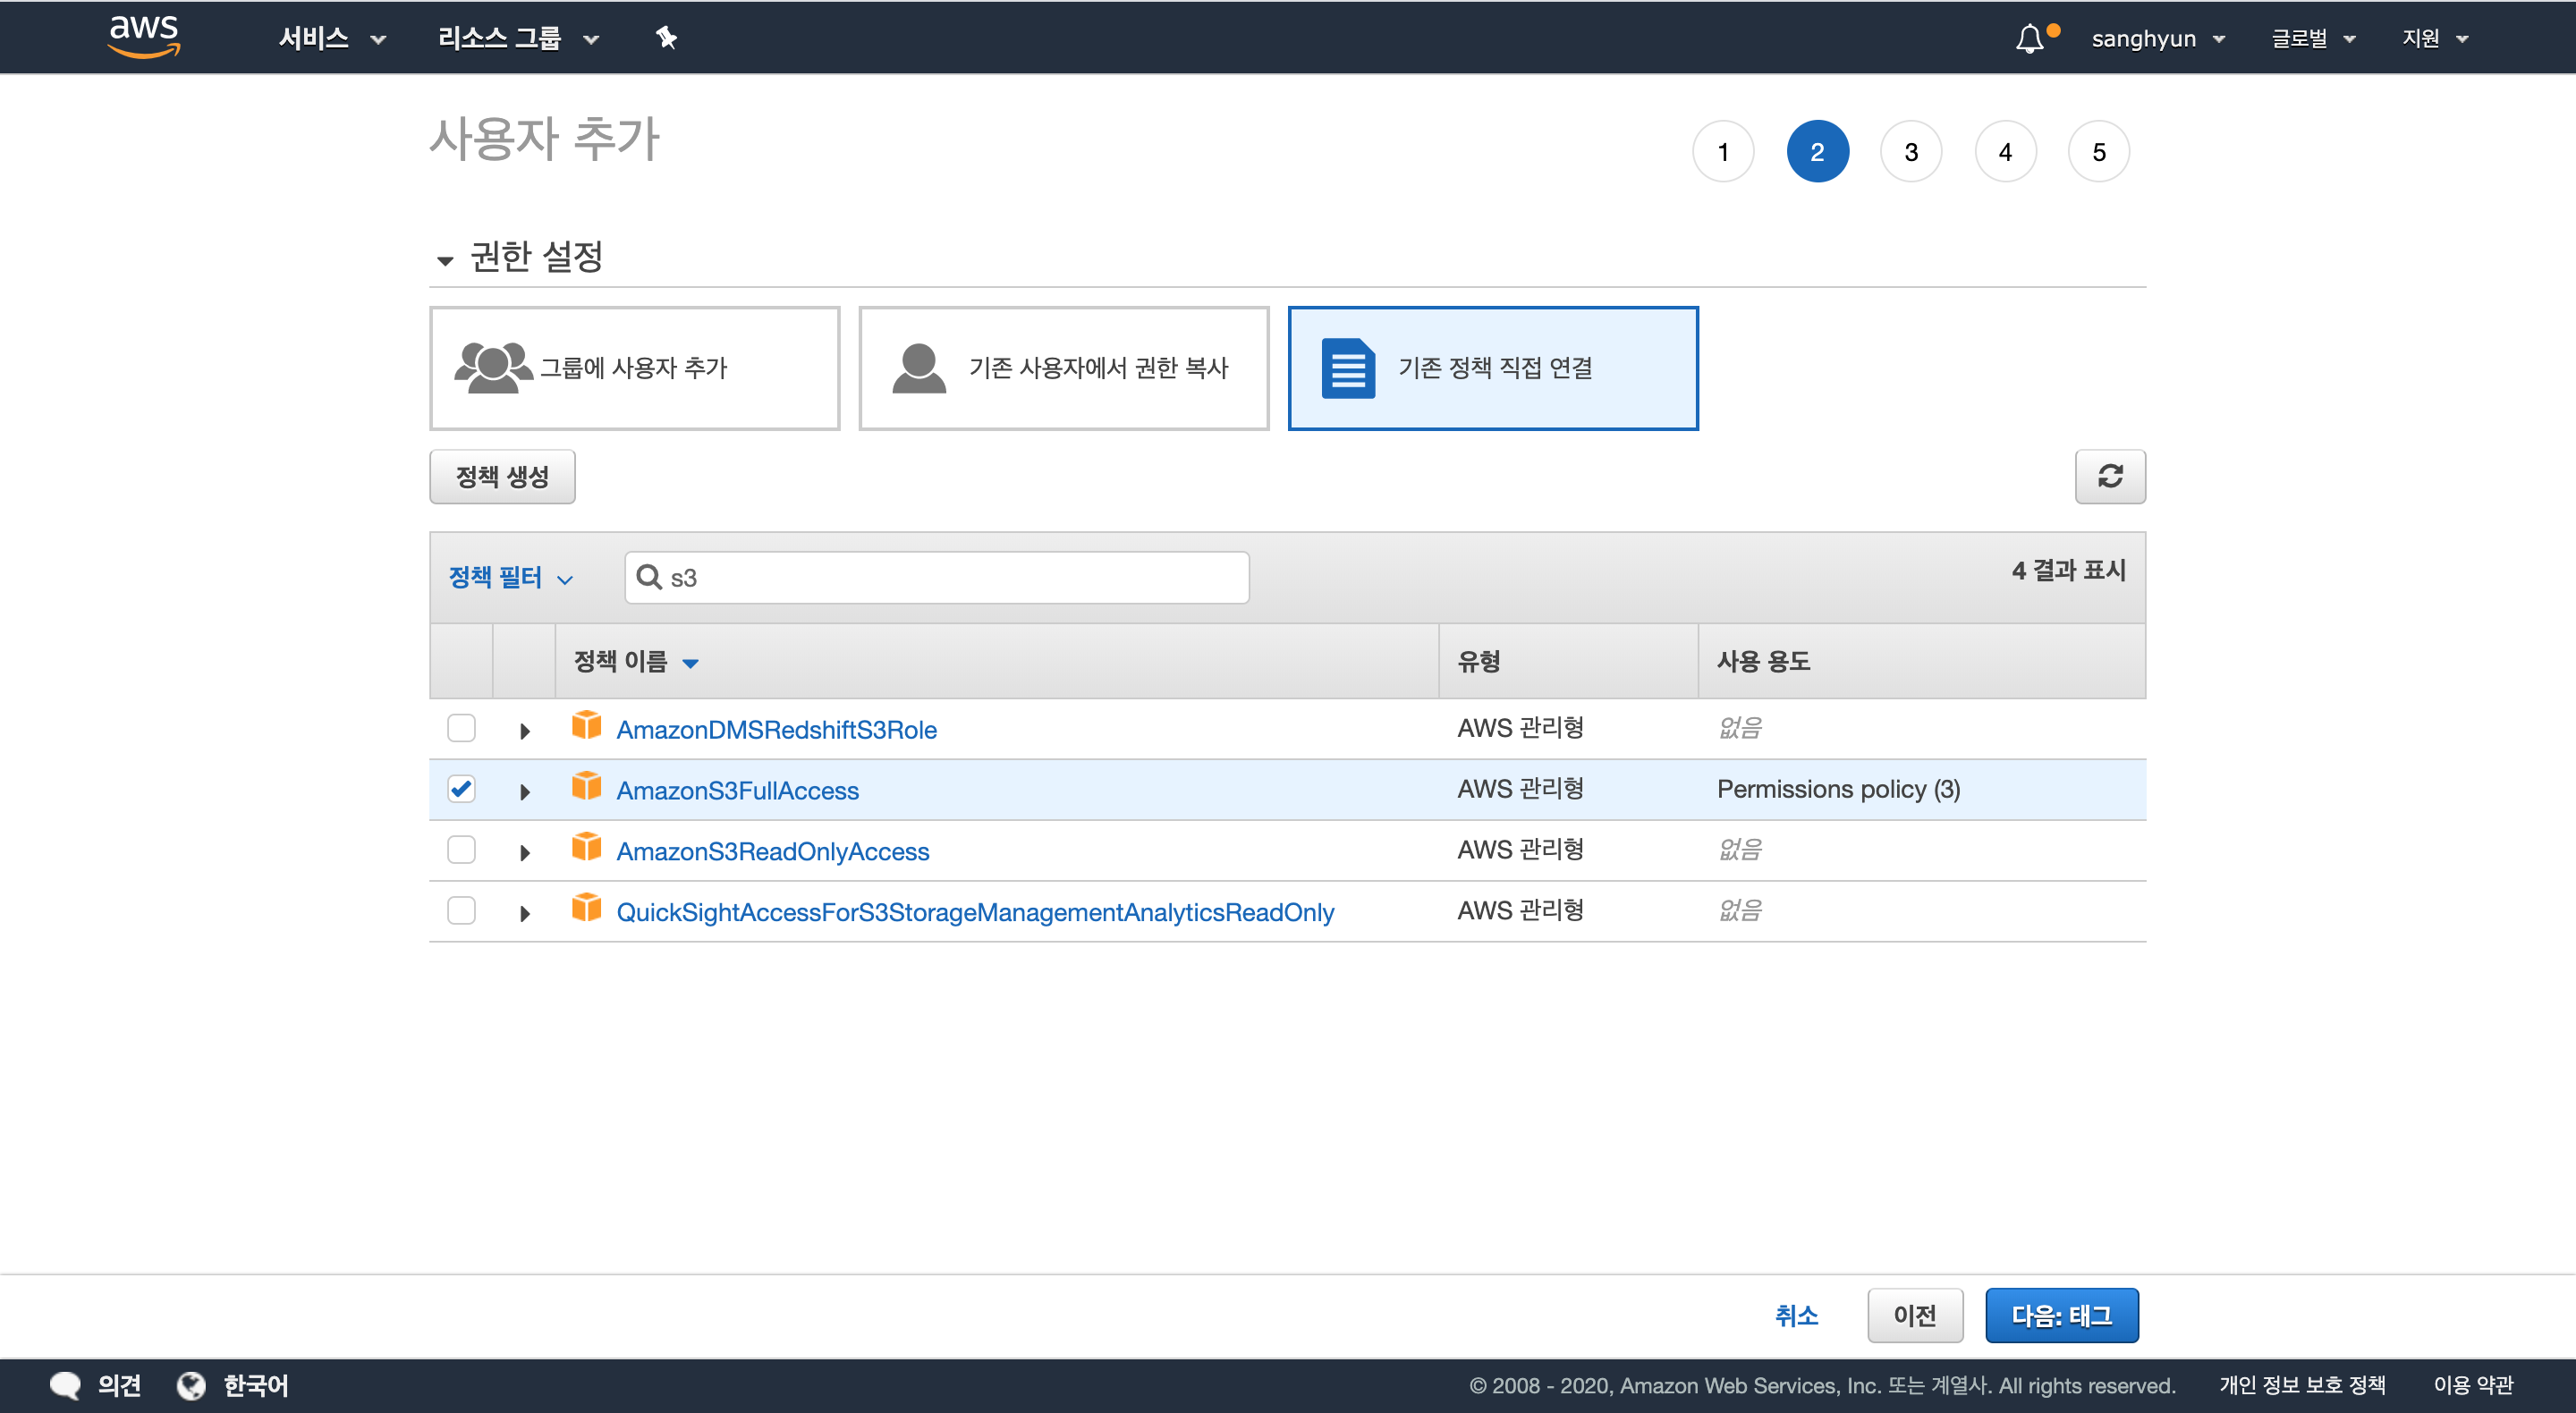Click the globe language icon

pos(190,1385)
